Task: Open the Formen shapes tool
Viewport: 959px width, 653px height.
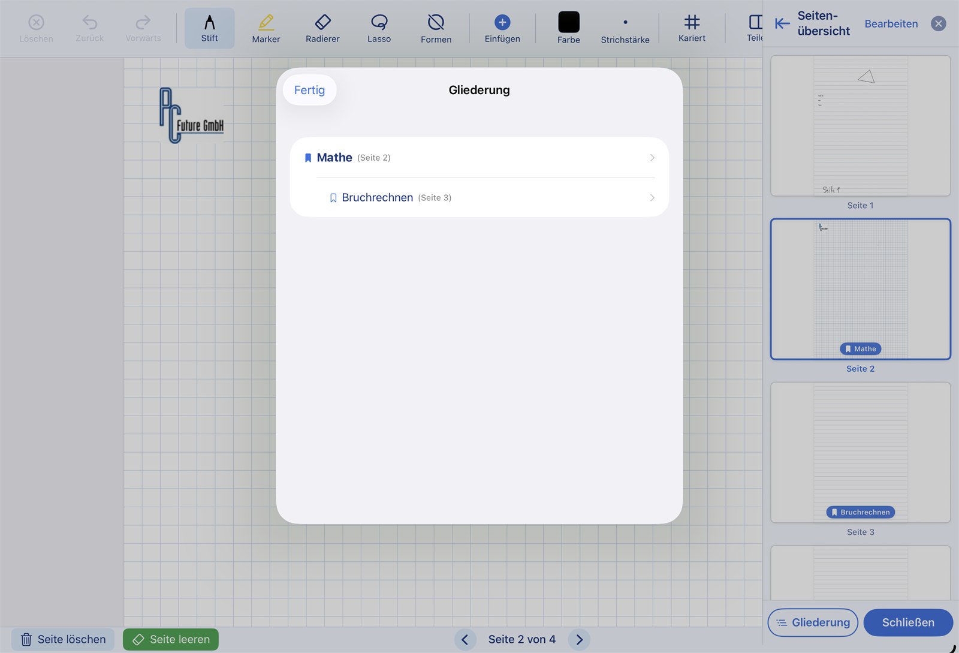Action: coord(436,29)
